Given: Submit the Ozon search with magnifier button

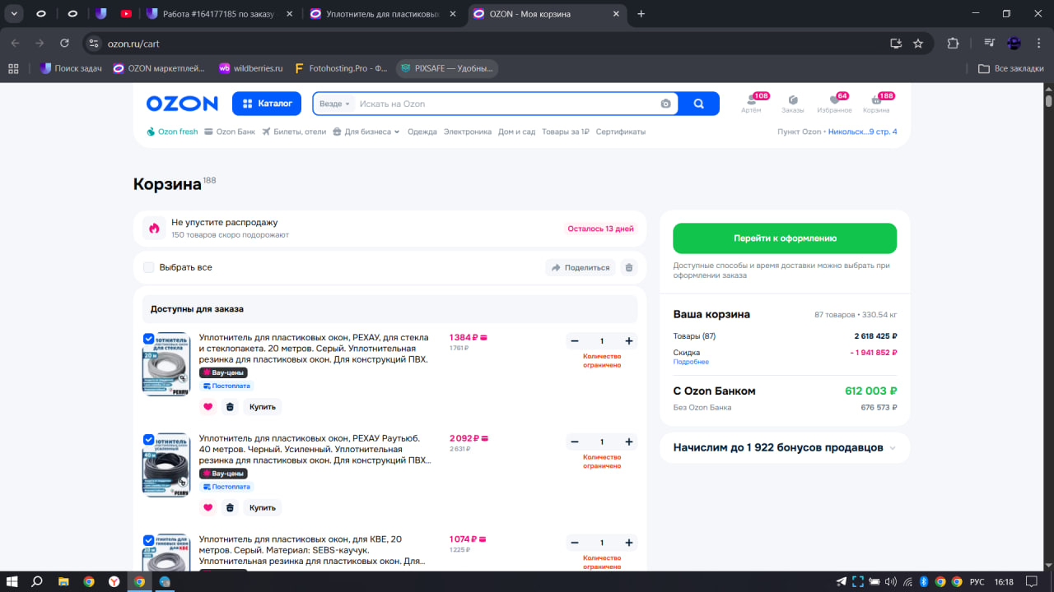Looking at the screenshot, I should pyautogui.click(x=699, y=104).
